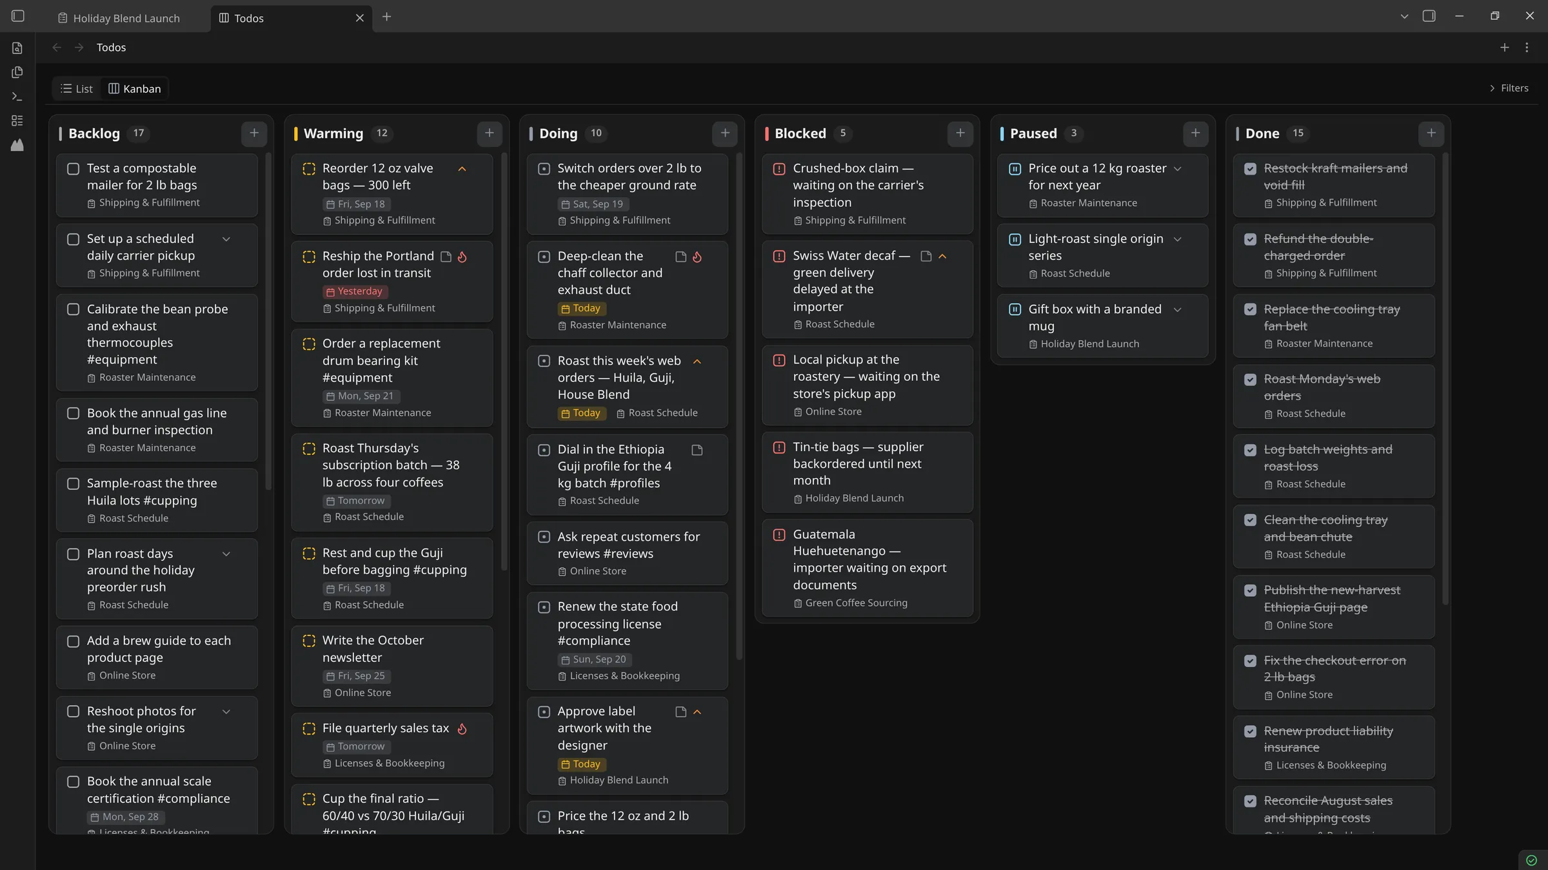Viewport: 1548px width, 870px height.
Task: Toggle the left sidebar panel icon
Action: tap(18, 16)
